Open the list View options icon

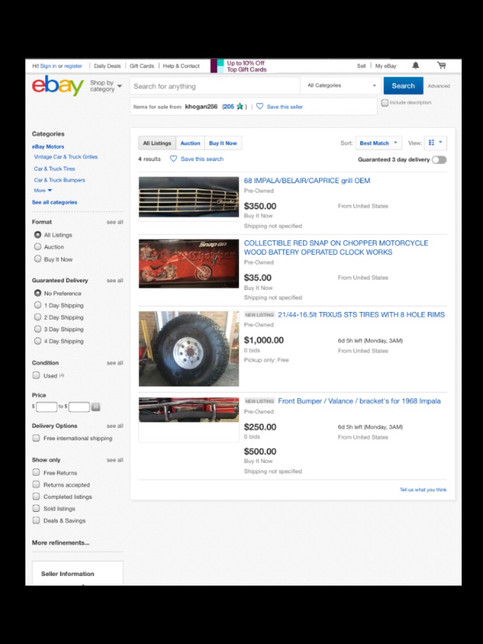tap(435, 143)
